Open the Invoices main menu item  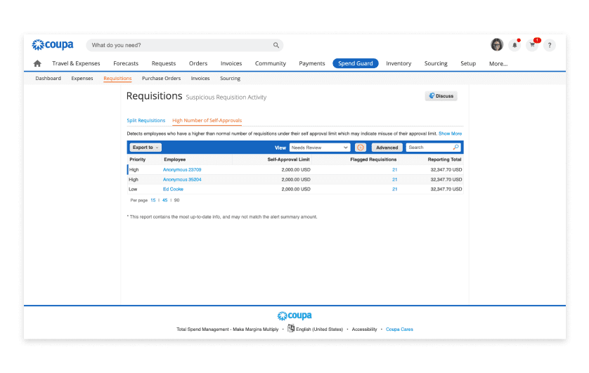click(231, 63)
